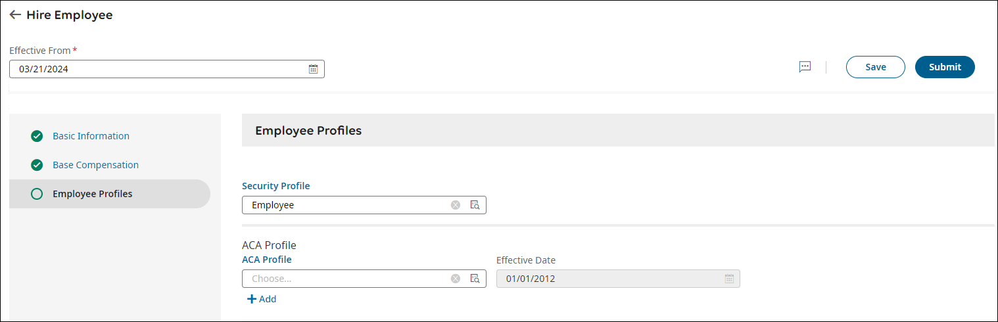Viewport: 998px width, 322px height.
Task: Open the comments speech bubble icon
Action: click(x=805, y=67)
